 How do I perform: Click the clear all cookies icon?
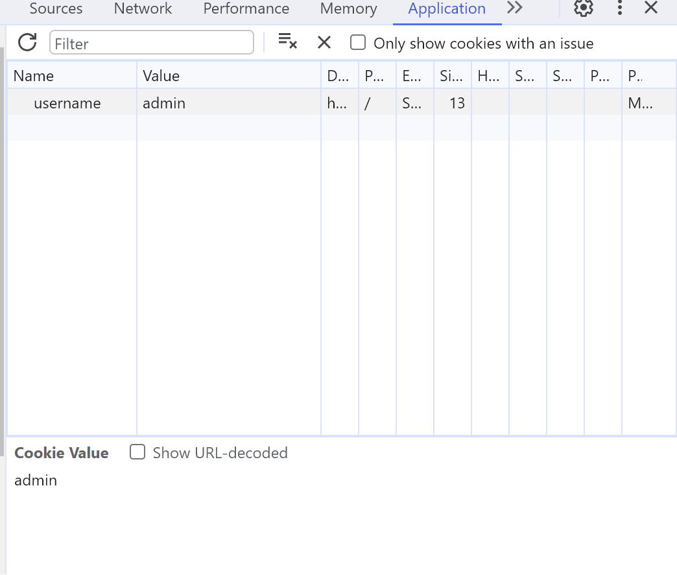[287, 42]
